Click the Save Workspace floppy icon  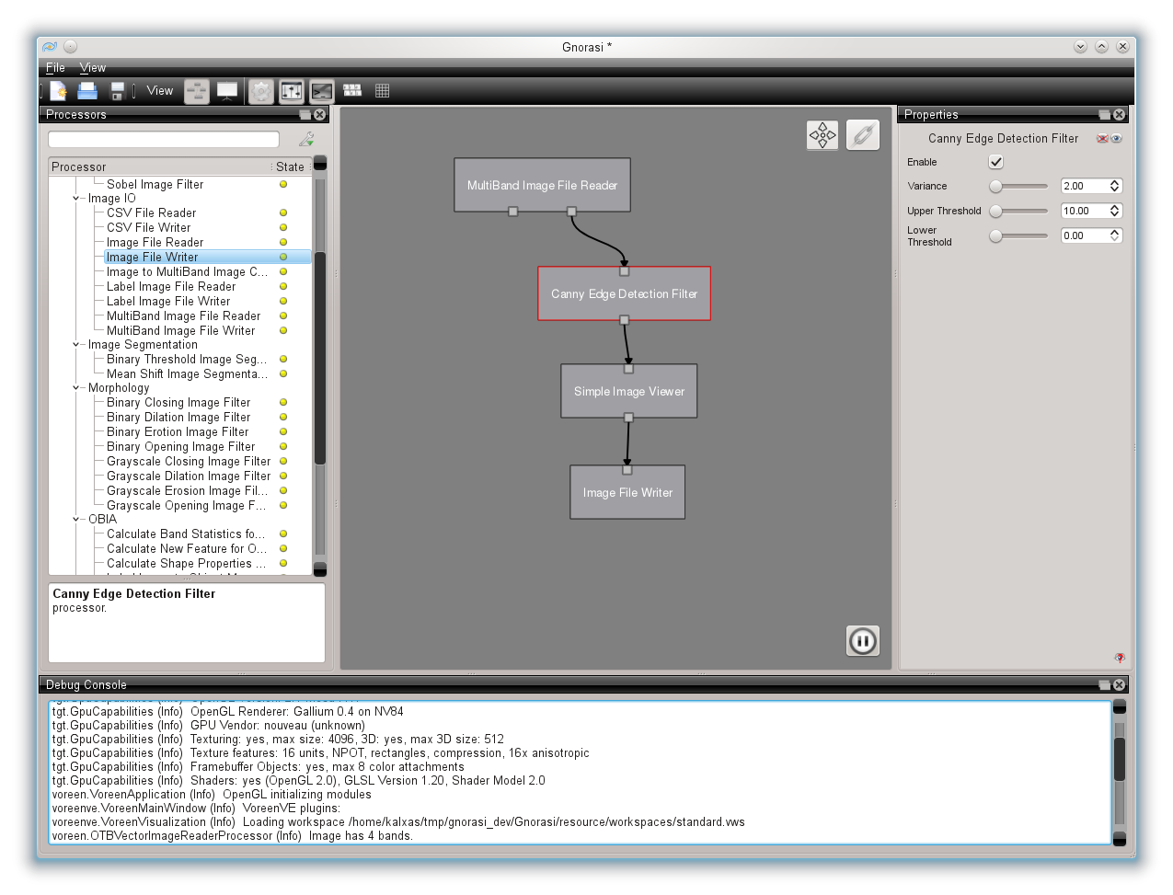tap(117, 91)
